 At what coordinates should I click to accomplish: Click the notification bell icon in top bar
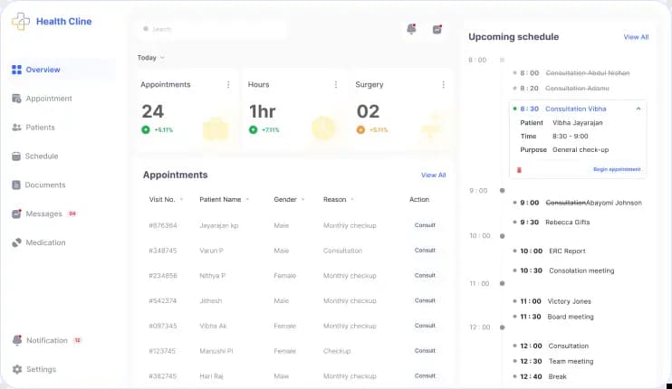coord(411,29)
